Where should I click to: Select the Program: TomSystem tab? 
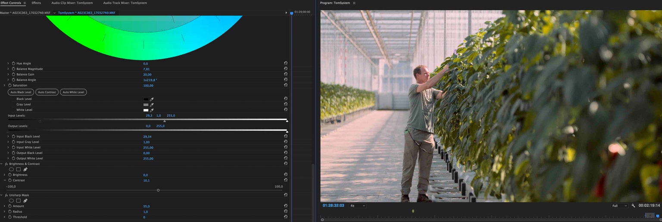tap(336, 3)
